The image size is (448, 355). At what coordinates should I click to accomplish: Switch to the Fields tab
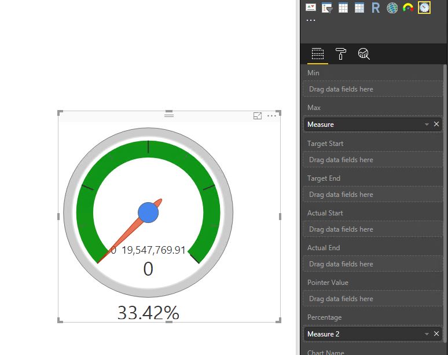pyautogui.click(x=318, y=54)
